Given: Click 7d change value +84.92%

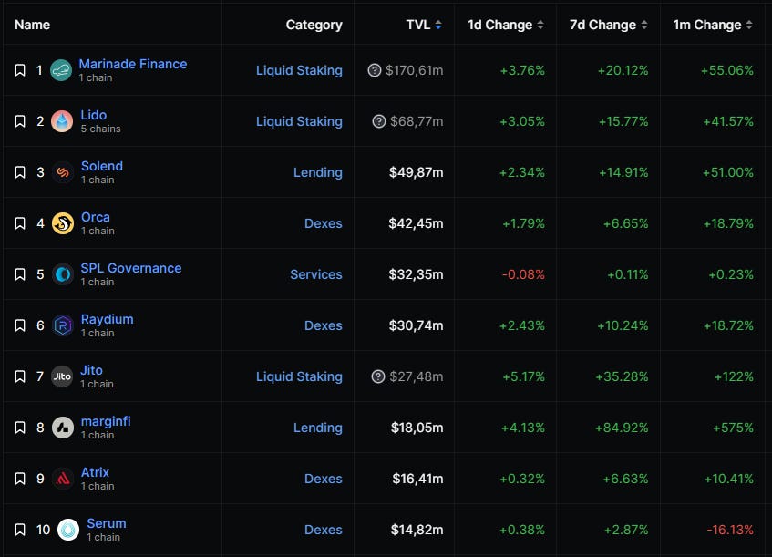Looking at the screenshot, I should (x=622, y=428).
